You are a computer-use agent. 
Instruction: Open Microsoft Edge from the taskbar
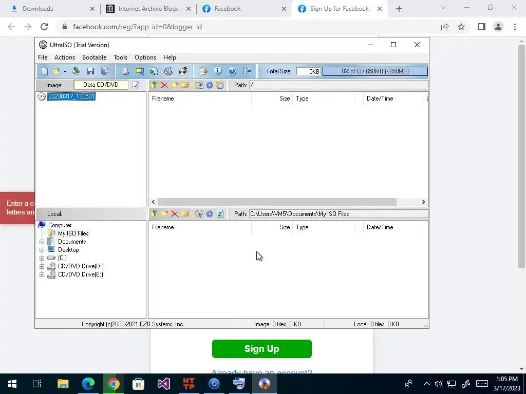click(x=88, y=384)
